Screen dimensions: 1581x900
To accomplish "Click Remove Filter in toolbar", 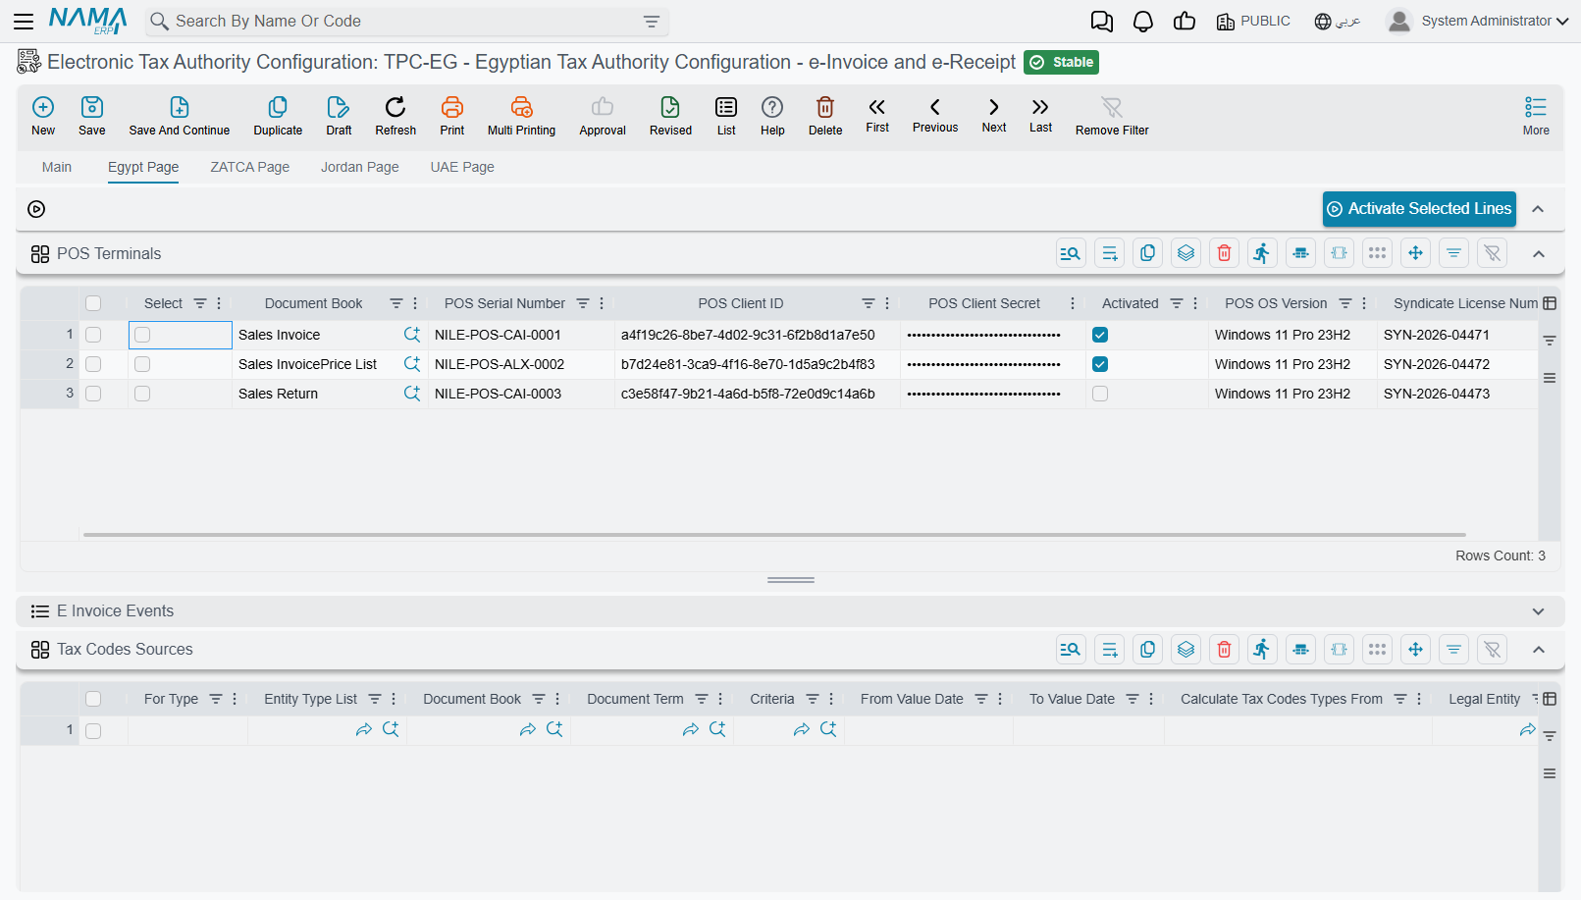I will click(1112, 116).
